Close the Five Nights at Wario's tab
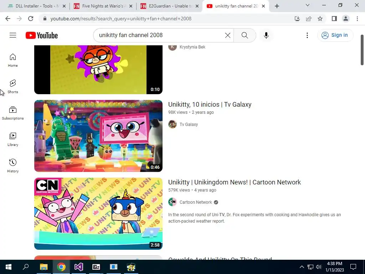This screenshot has height=274, width=365. pos(130,6)
